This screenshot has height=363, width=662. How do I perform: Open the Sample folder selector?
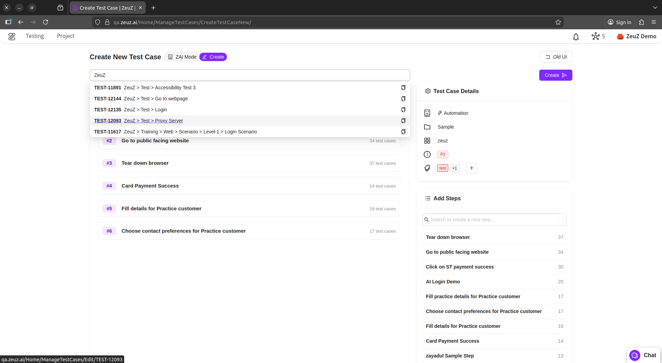pyautogui.click(x=445, y=127)
